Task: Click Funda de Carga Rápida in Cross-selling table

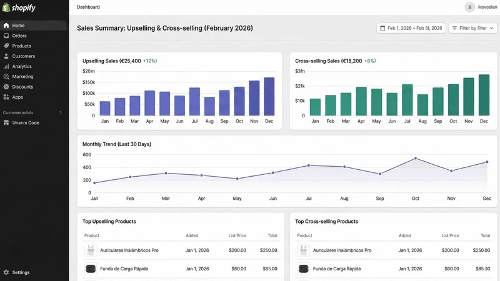Action: click(x=337, y=269)
